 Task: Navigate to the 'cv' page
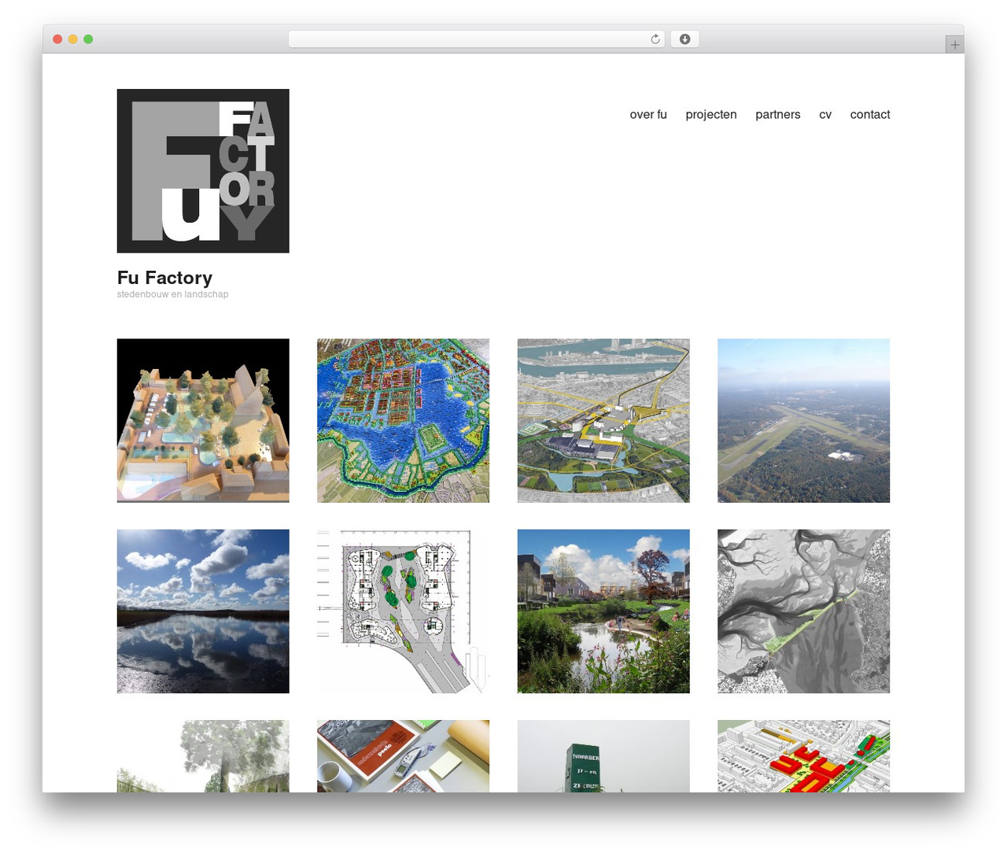pyautogui.click(x=825, y=114)
